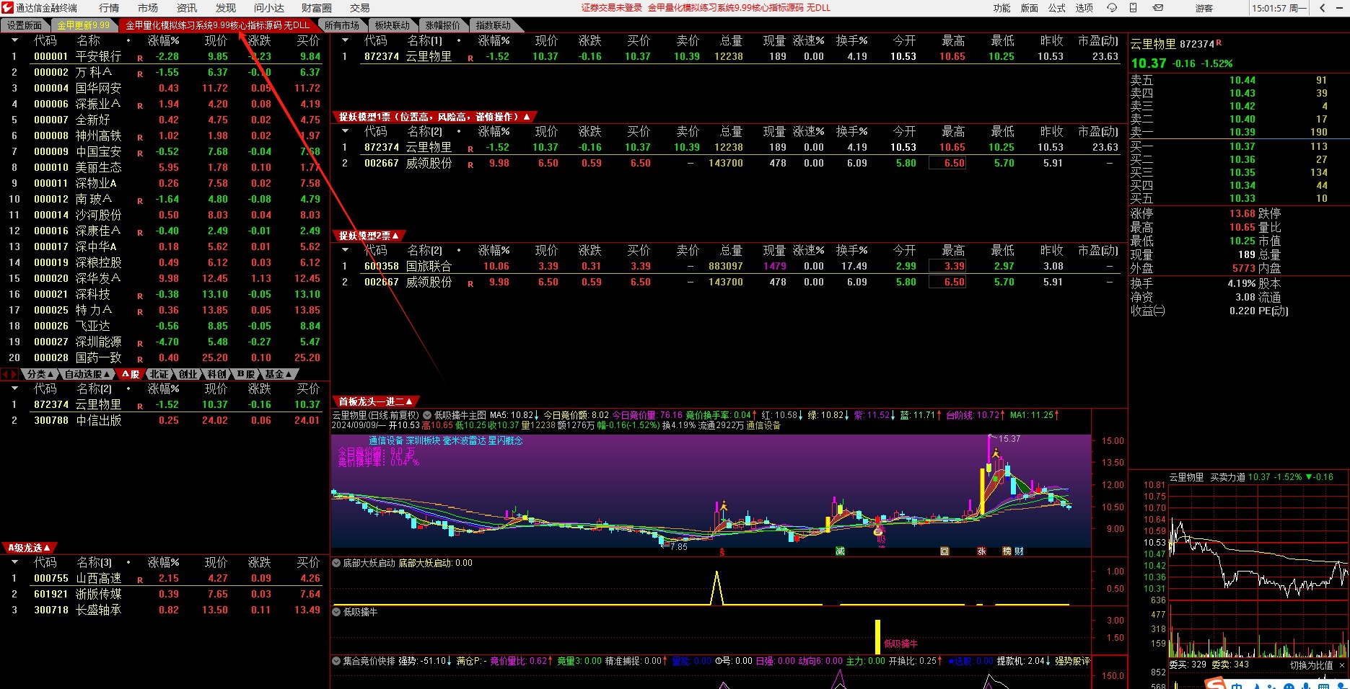The width and height of the screenshot is (1350, 689).
Task: Click the R marker next to 威领股份 in 捉妖模型2票
Action: pyautogui.click(x=470, y=284)
